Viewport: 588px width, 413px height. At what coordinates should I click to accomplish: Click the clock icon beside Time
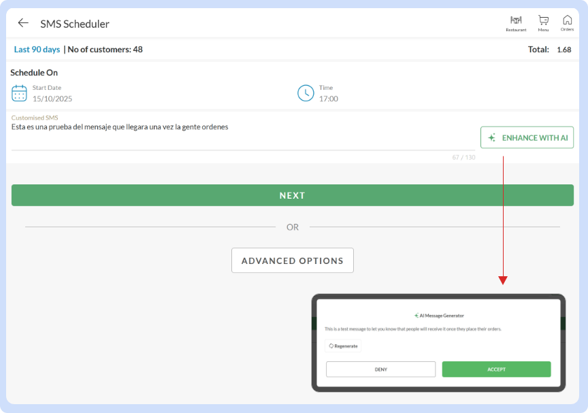click(306, 93)
